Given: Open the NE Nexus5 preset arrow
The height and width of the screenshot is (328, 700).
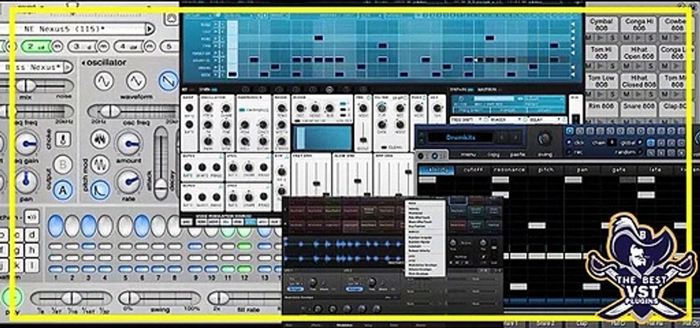Looking at the screenshot, I should tap(149, 29).
